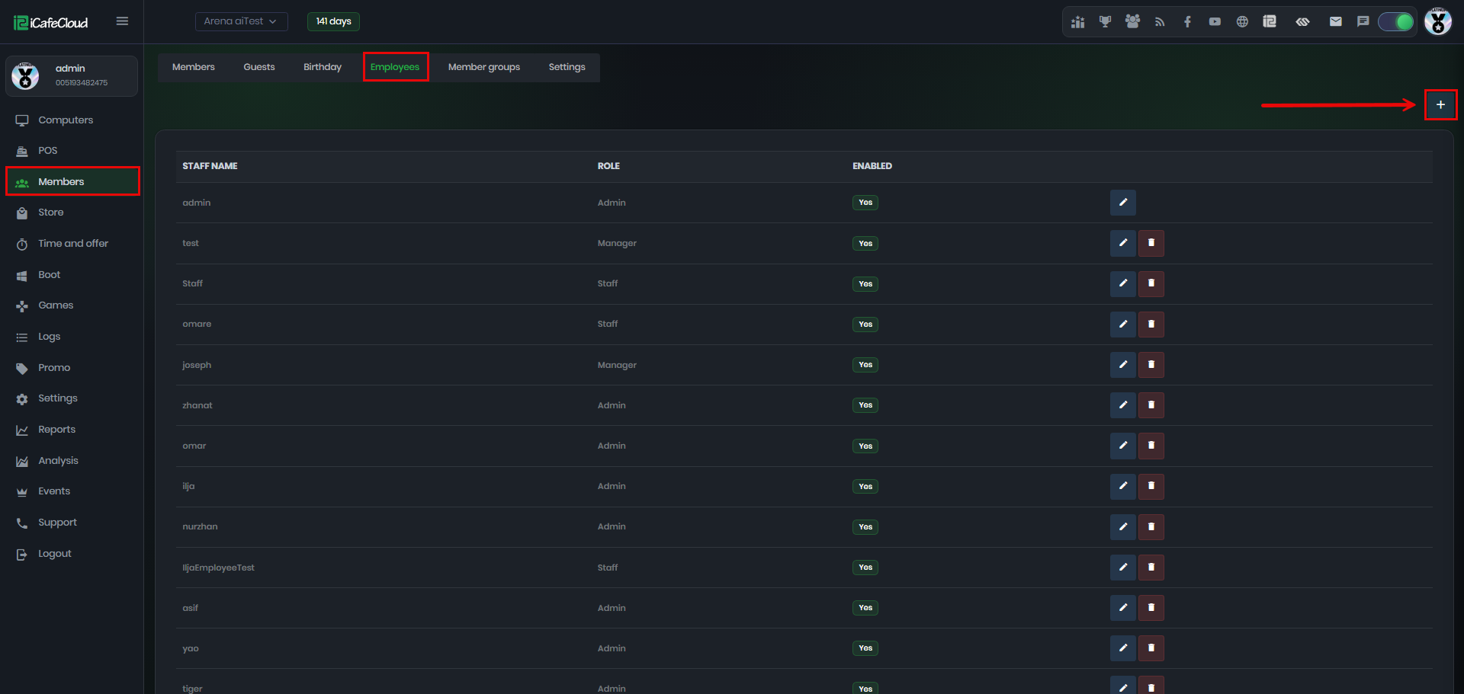Viewport: 1464px width, 694px height.
Task: Open the mail envelope icon
Action: coord(1335,22)
